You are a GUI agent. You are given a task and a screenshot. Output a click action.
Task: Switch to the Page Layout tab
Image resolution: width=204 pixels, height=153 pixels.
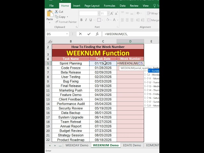point(92,6)
